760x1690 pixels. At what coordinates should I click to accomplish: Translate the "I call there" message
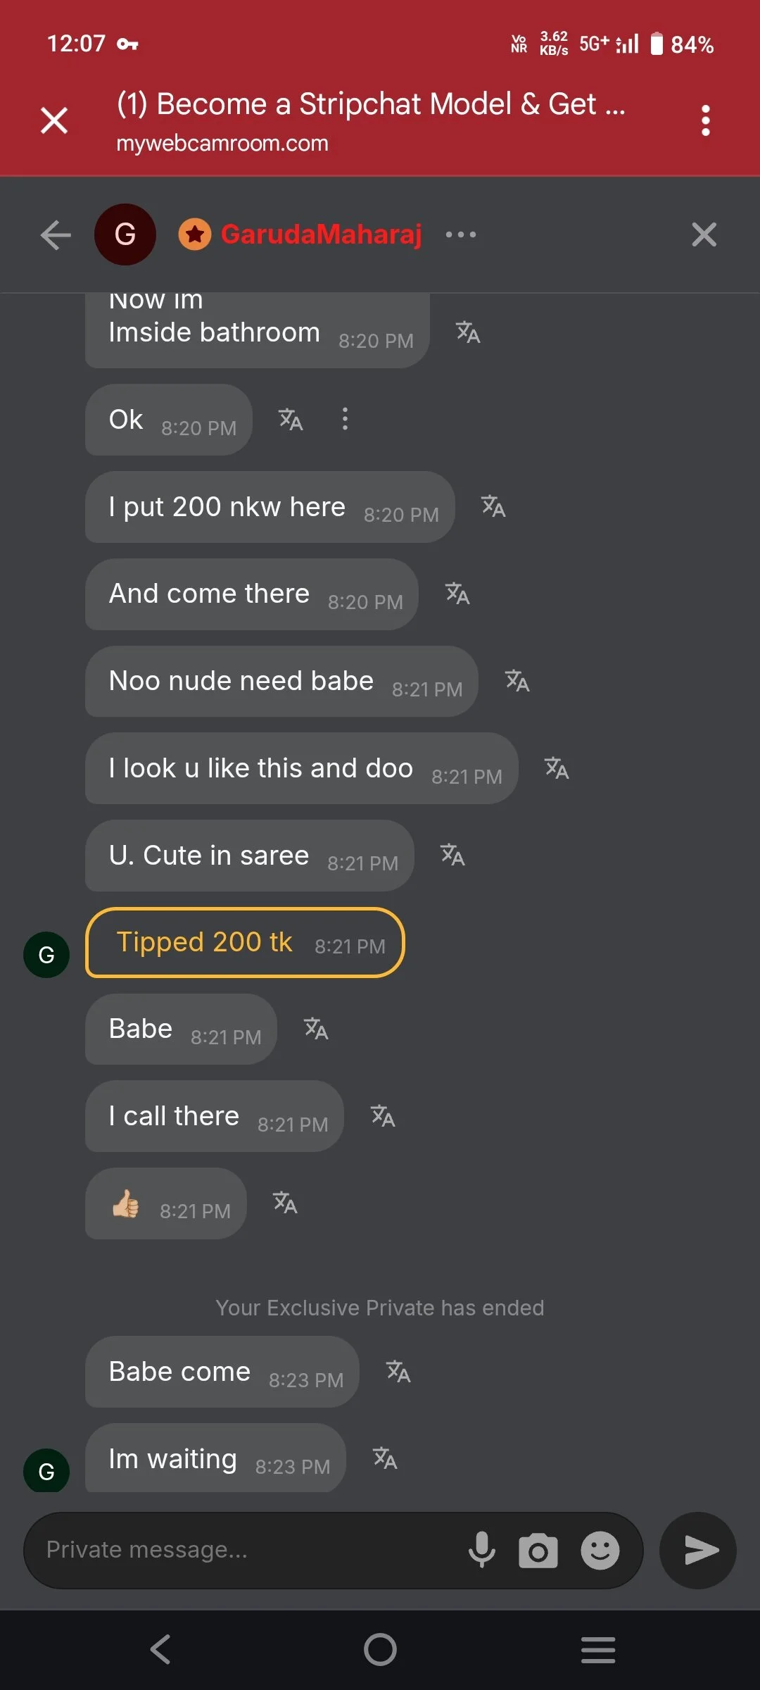click(x=383, y=1115)
